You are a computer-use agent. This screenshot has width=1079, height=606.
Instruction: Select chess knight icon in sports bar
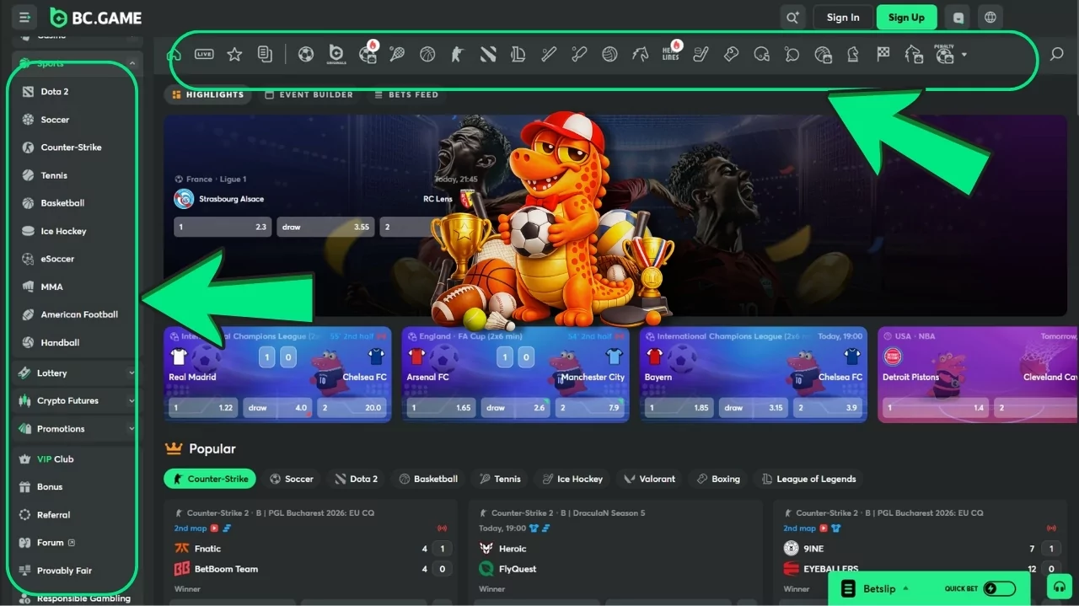pos(853,54)
